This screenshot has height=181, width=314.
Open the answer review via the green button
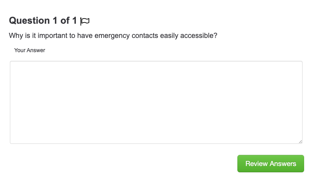tap(271, 164)
